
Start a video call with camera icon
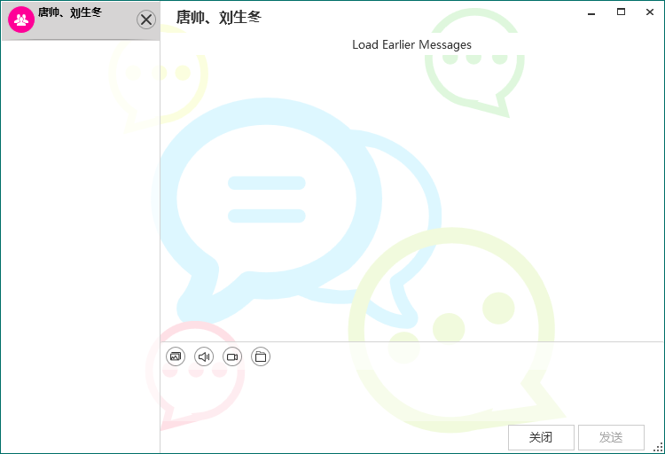232,356
